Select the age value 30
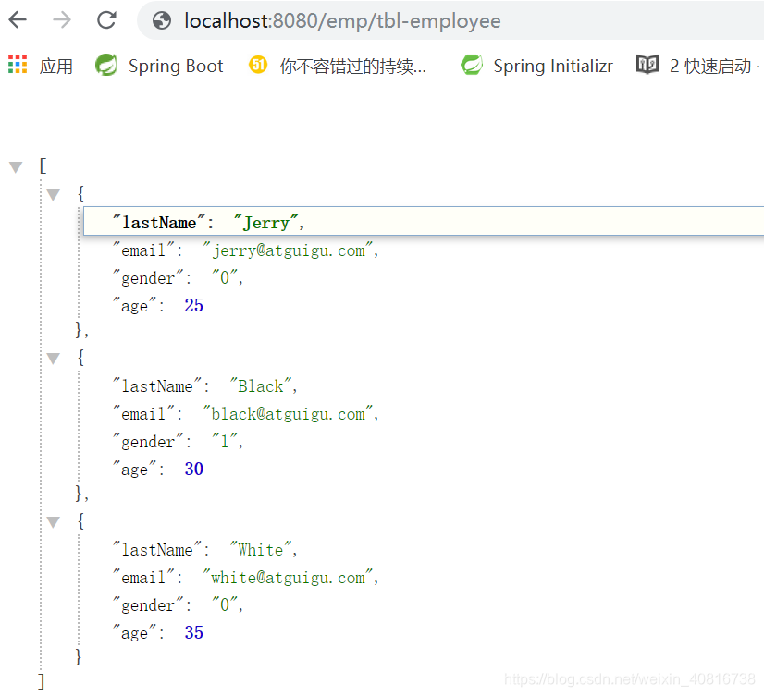Viewport: 764px width, 696px height. coord(193,469)
